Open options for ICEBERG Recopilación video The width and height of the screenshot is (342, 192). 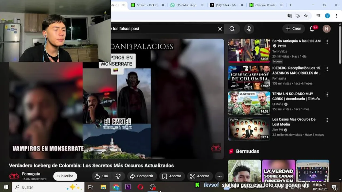327,69
